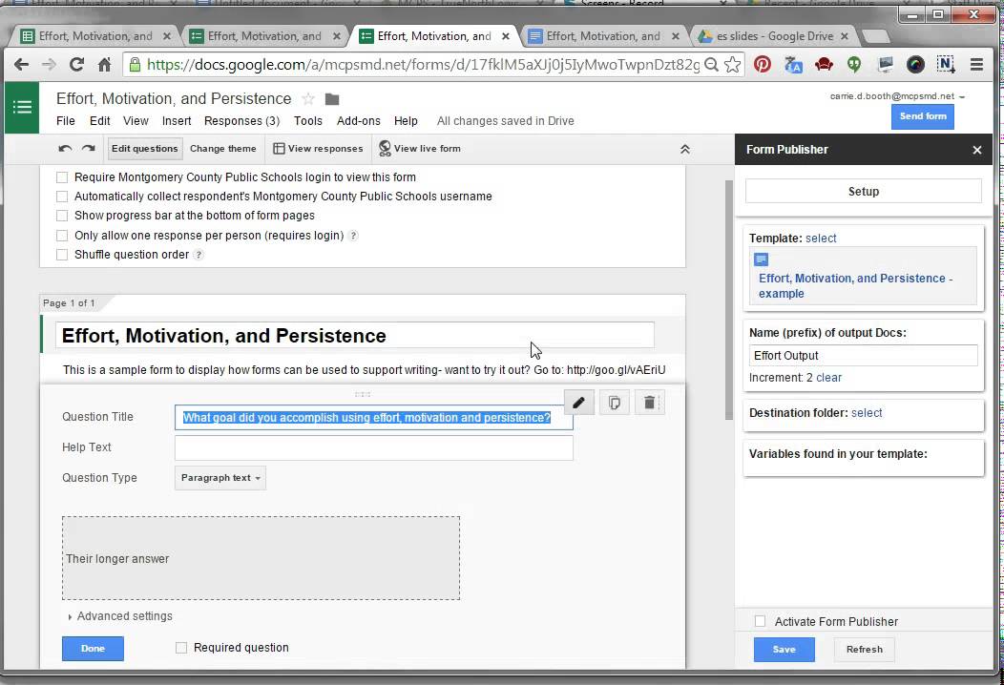Open the move-to-folder icon next to the title
The width and height of the screenshot is (1004, 685).
tap(332, 99)
